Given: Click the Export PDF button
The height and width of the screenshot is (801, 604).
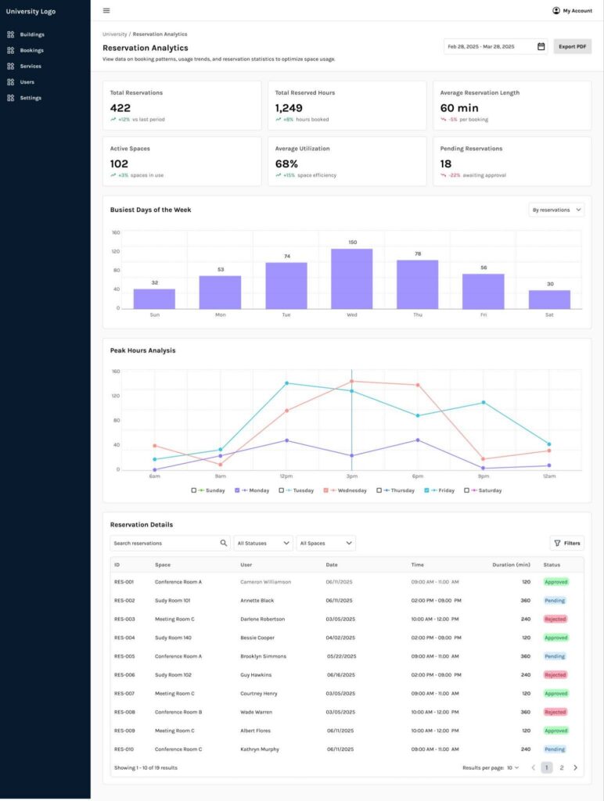Looking at the screenshot, I should pos(573,46).
